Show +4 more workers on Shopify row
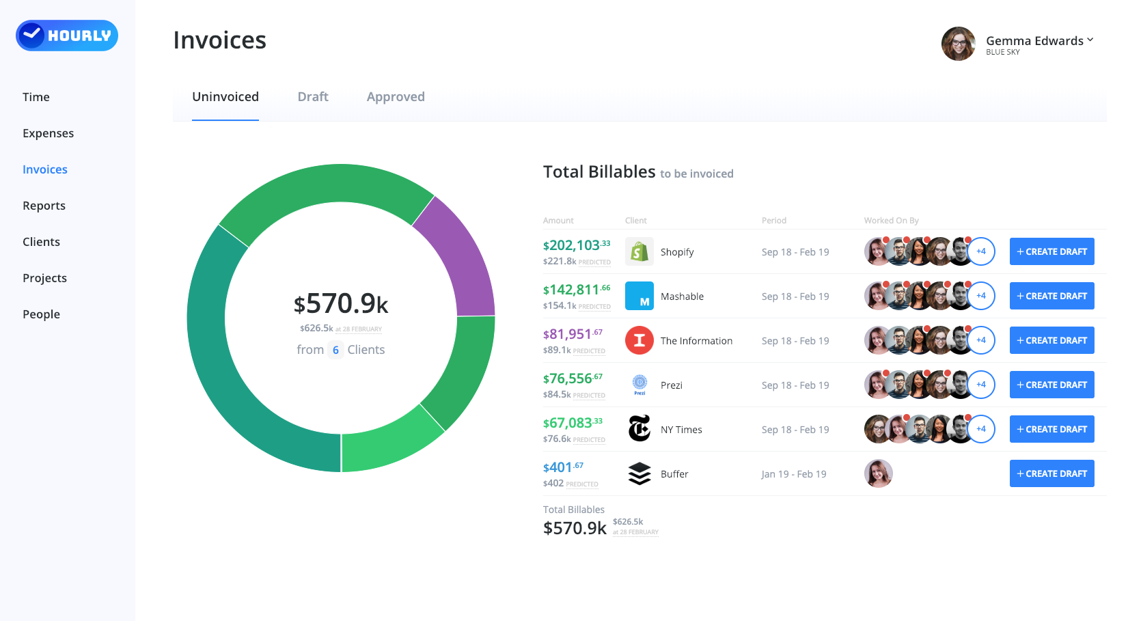This screenshot has height=621, width=1128. point(981,251)
